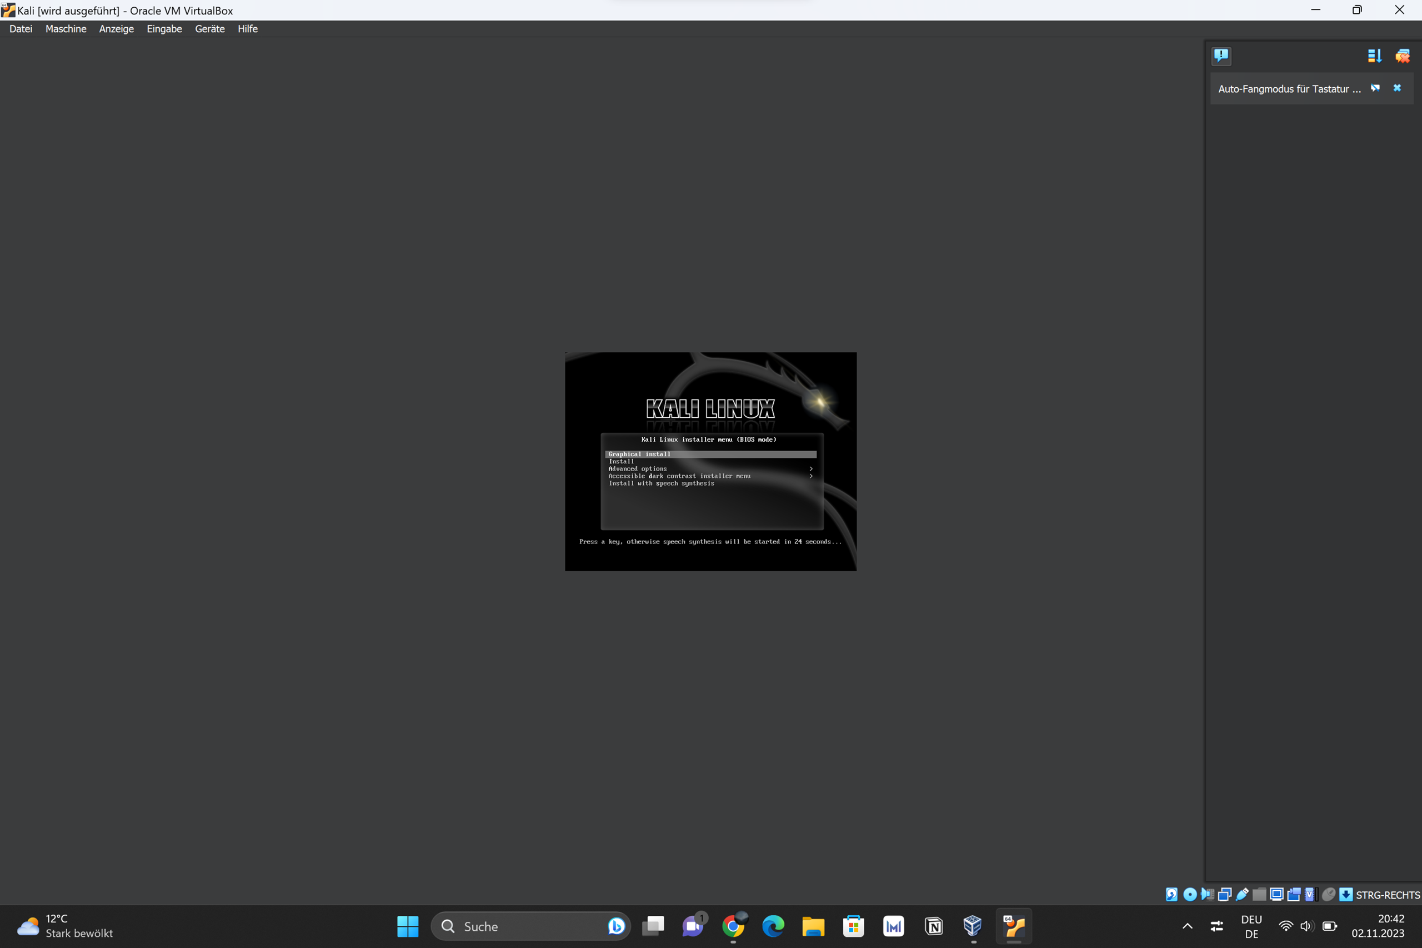Click the Bing icon in search box

coord(616,926)
